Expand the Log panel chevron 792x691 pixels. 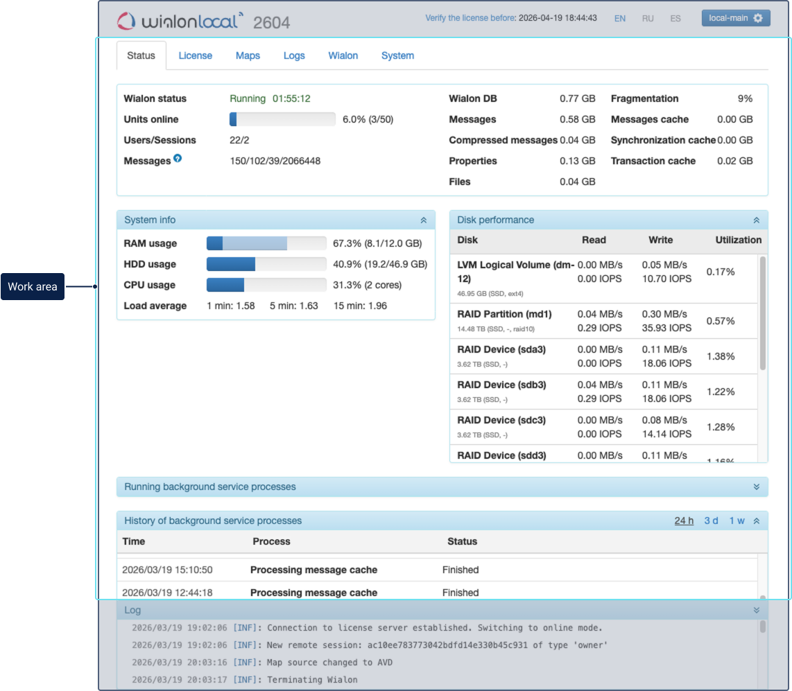point(756,611)
